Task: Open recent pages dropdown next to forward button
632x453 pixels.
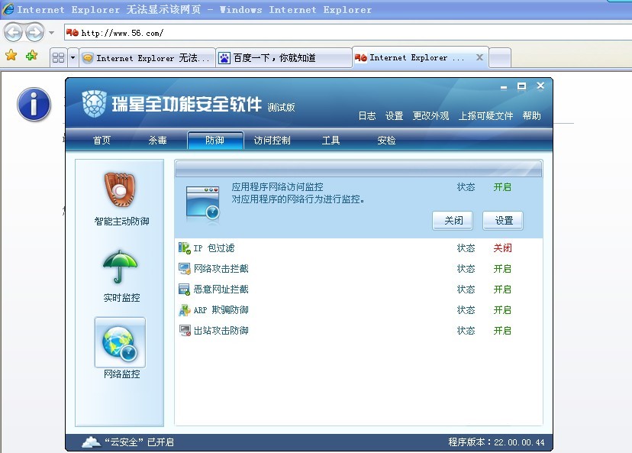Action: tap(52, 33)
